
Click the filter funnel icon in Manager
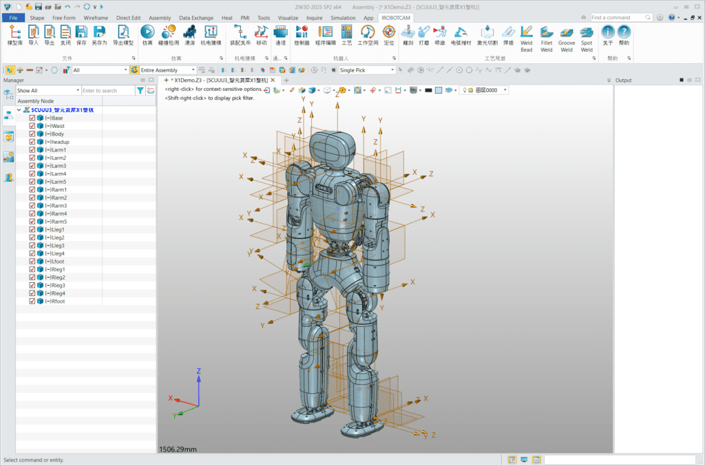pyautogui.click(x=140, y=91)
